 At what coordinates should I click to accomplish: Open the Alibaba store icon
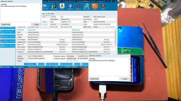pyautogui.click(x=95, y=6)
